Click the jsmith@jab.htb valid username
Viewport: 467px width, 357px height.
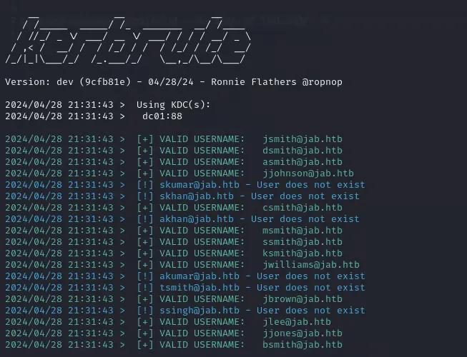303,139
